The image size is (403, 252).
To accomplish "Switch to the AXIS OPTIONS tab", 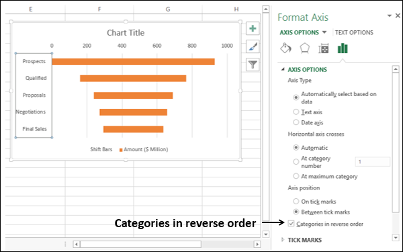I will click(x=299, y=33).
